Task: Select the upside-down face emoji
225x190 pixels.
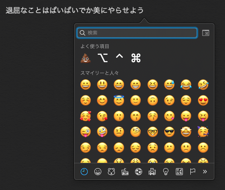Action: [153, 100]
